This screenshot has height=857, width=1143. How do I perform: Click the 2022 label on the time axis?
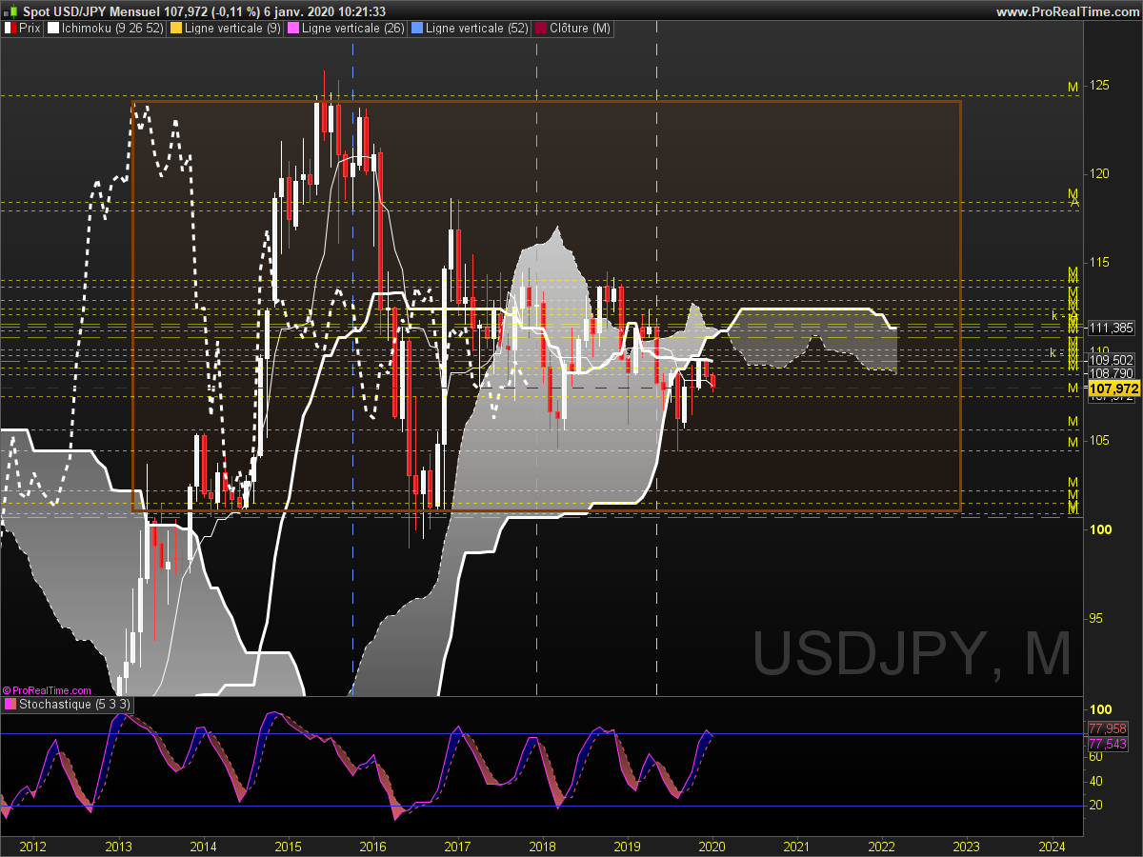pos(881,846)
